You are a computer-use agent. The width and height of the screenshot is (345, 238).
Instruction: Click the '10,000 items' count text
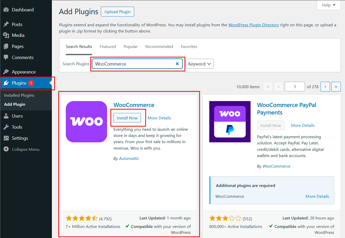coord(248,87)
